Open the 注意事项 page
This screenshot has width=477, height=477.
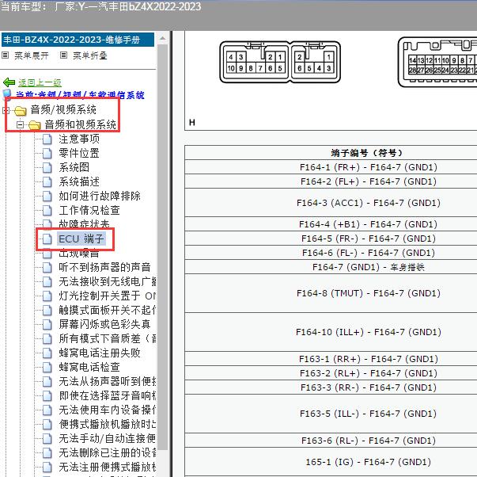pos(79,139)
